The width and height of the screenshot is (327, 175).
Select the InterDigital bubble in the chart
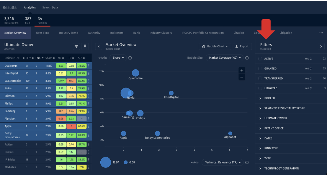[x=171, y=93]
